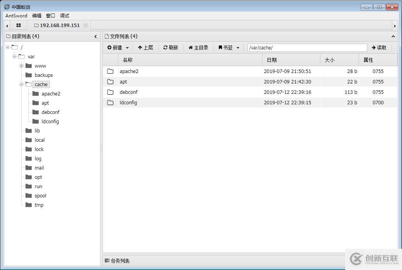Collapse the cache node in the directory tree
The image size is (402, 270).
(x=22, y=84)
